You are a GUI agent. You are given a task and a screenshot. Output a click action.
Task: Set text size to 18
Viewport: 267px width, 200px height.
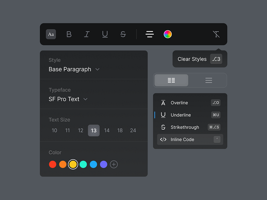click(x=120, y=130)
